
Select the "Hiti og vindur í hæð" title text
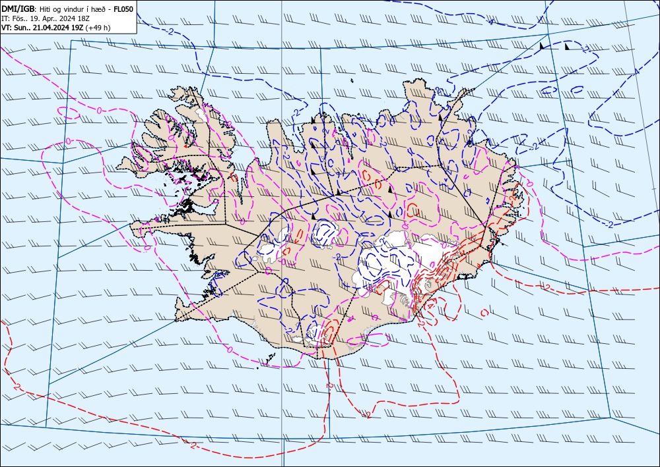tap(73, 9)
